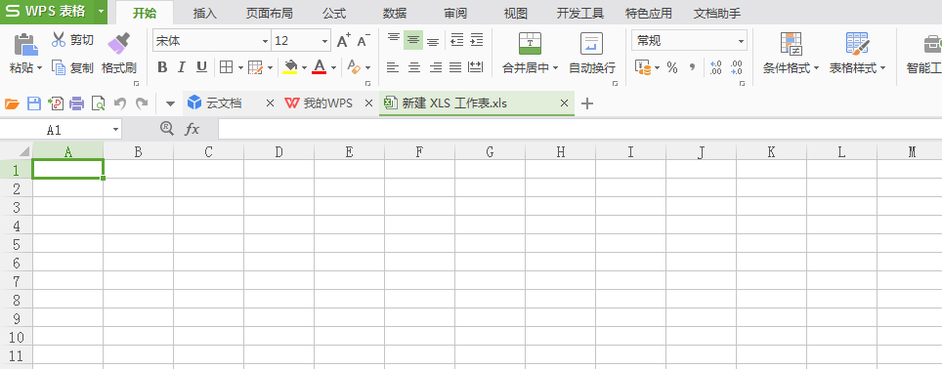The height and width of the screenshot is (369, 942).
Task: Apply percent style format
Action: [672, 67]
